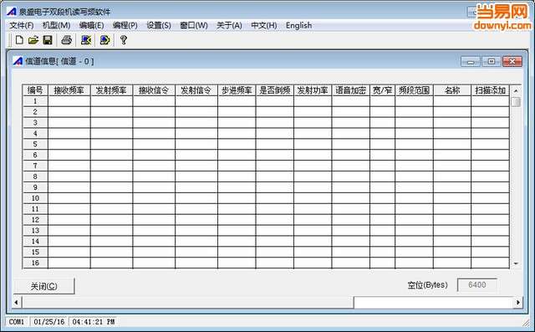
Task: Click the New file toolbar icon
Action: click(19, 40)
